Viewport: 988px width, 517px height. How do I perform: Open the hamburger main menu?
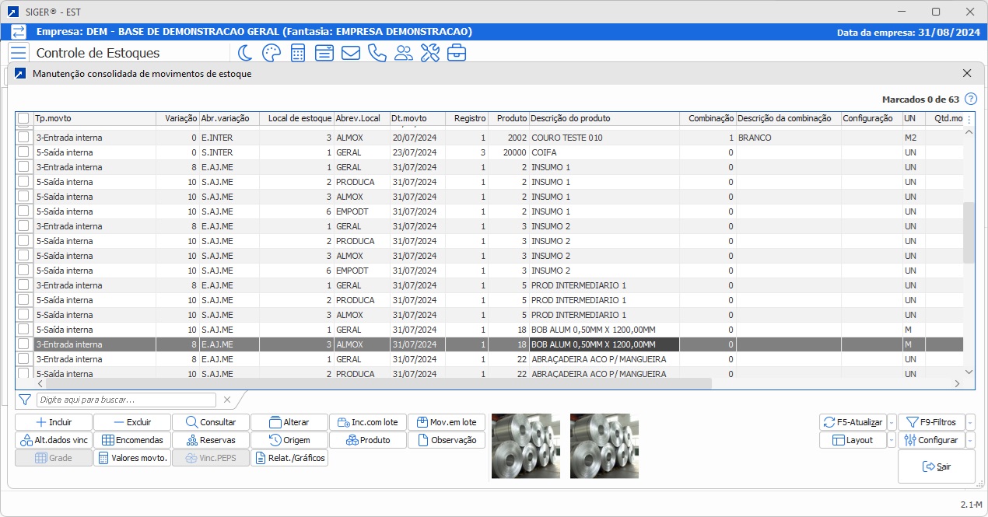click(19, 53)
